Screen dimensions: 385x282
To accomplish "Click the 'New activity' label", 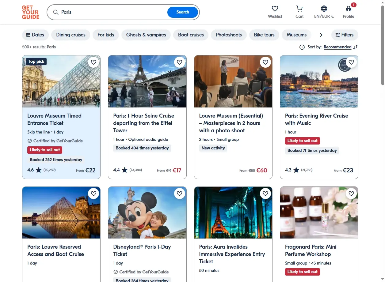I will point(213,148).
